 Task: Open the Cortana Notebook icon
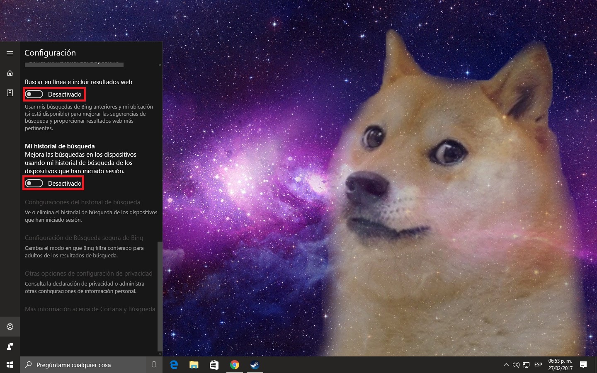[x=10, y=93]
